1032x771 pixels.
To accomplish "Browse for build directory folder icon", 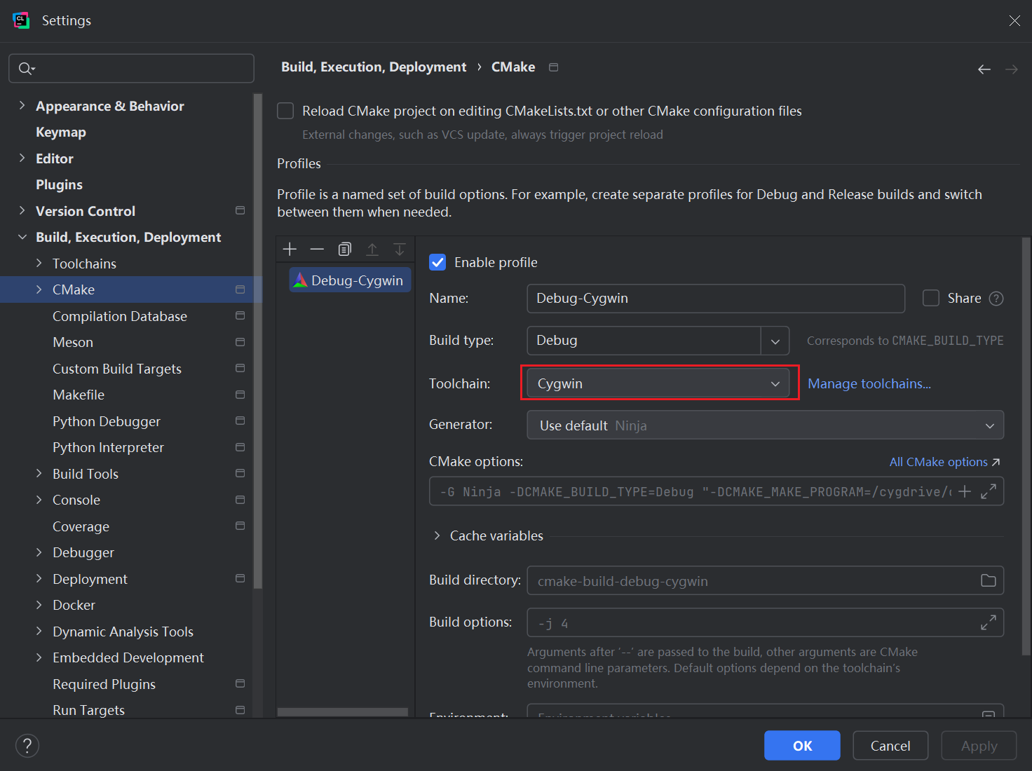I will pos(988,580).
